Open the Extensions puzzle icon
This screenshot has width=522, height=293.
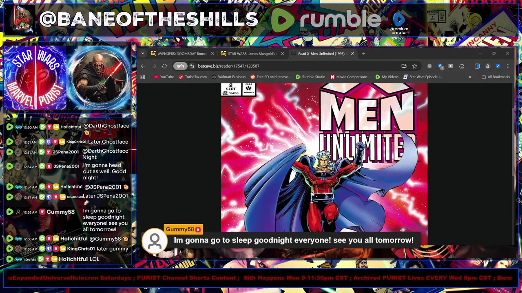pos(462,66)
